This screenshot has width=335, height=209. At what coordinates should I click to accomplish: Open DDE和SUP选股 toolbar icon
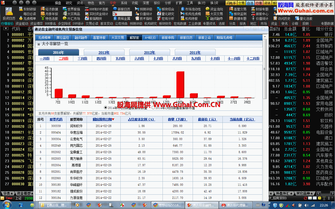97,9
